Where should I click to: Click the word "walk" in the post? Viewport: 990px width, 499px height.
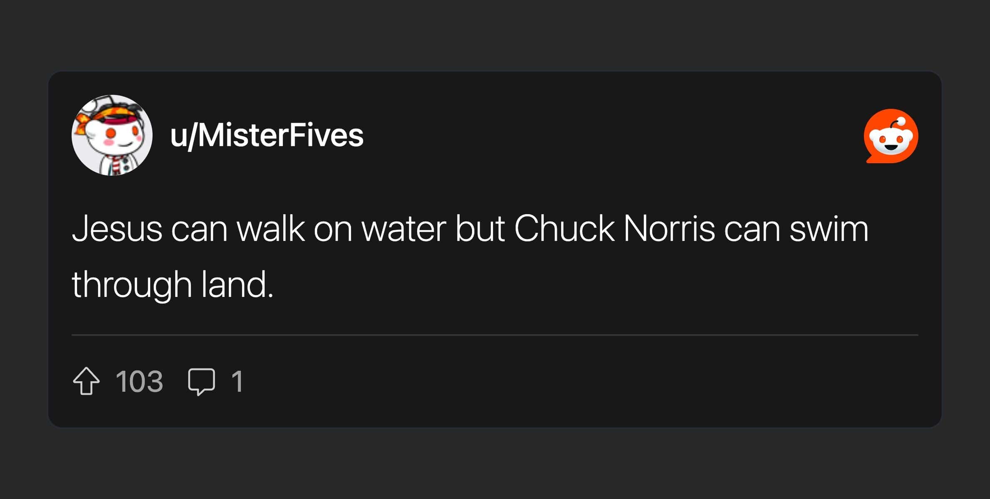tap(271, 229)
